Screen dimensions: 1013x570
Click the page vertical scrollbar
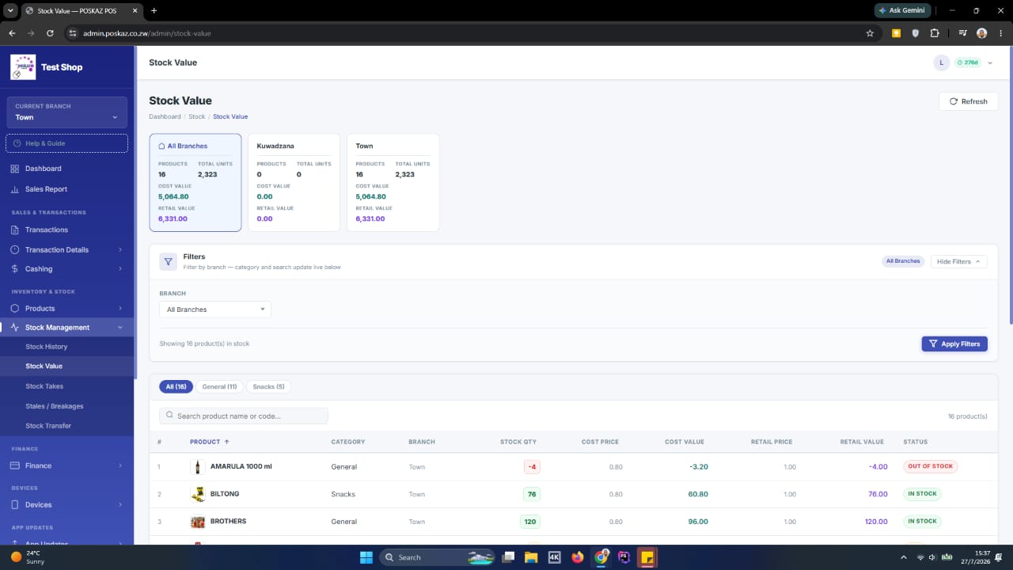coord(1010,186)
